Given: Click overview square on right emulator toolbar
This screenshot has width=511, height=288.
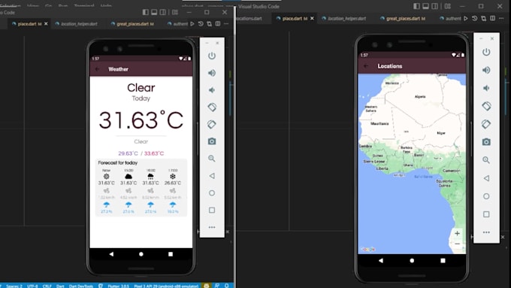Looking at the screenshot, I should point(486,214).
